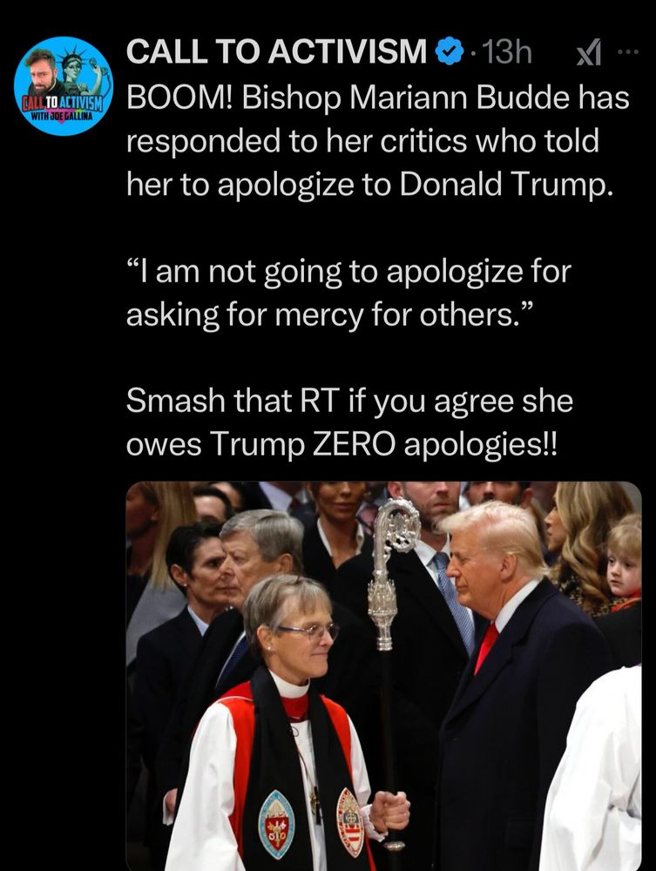Screen dimensions: 656x871
Task: Click the 'owes Trump ZERO apologies!!' line
Action: tap(341, 444)
